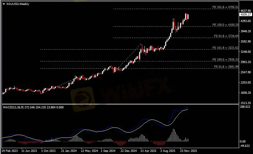Click the triangle arrow beside XAUUSD,Weekly
253x154 pixels.
pyautogui.click(x=4, y=4)
